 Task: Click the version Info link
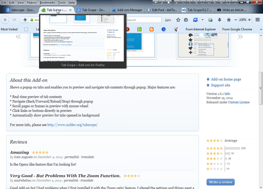[x=227, y=94]
